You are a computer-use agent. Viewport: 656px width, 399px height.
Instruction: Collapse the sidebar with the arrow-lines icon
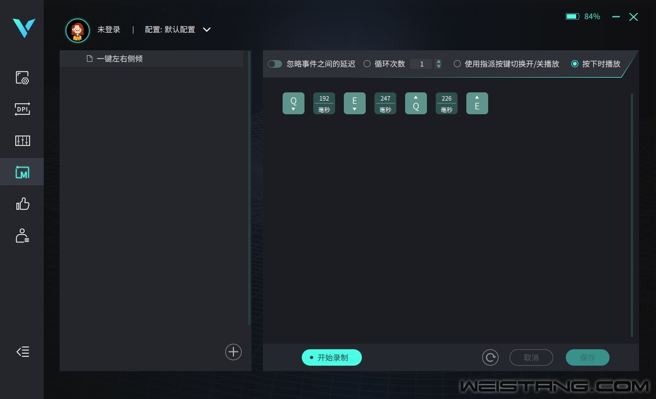pos(22,352)
